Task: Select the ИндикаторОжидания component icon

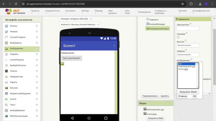Action: (x=6, y=93)
